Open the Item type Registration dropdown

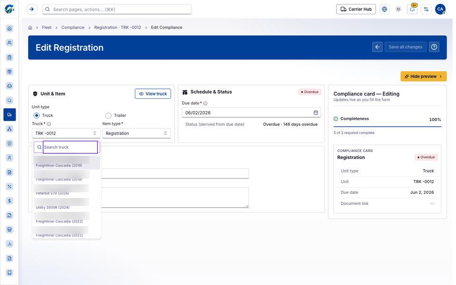pyautogui.click(x=136, y=133)
